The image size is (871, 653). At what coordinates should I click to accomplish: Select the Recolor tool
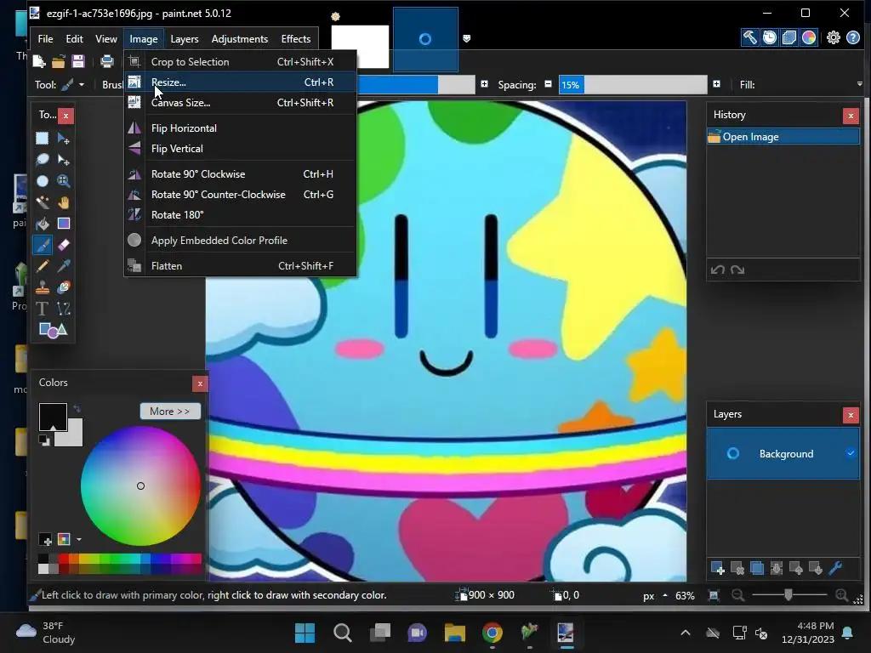[63, 287]
